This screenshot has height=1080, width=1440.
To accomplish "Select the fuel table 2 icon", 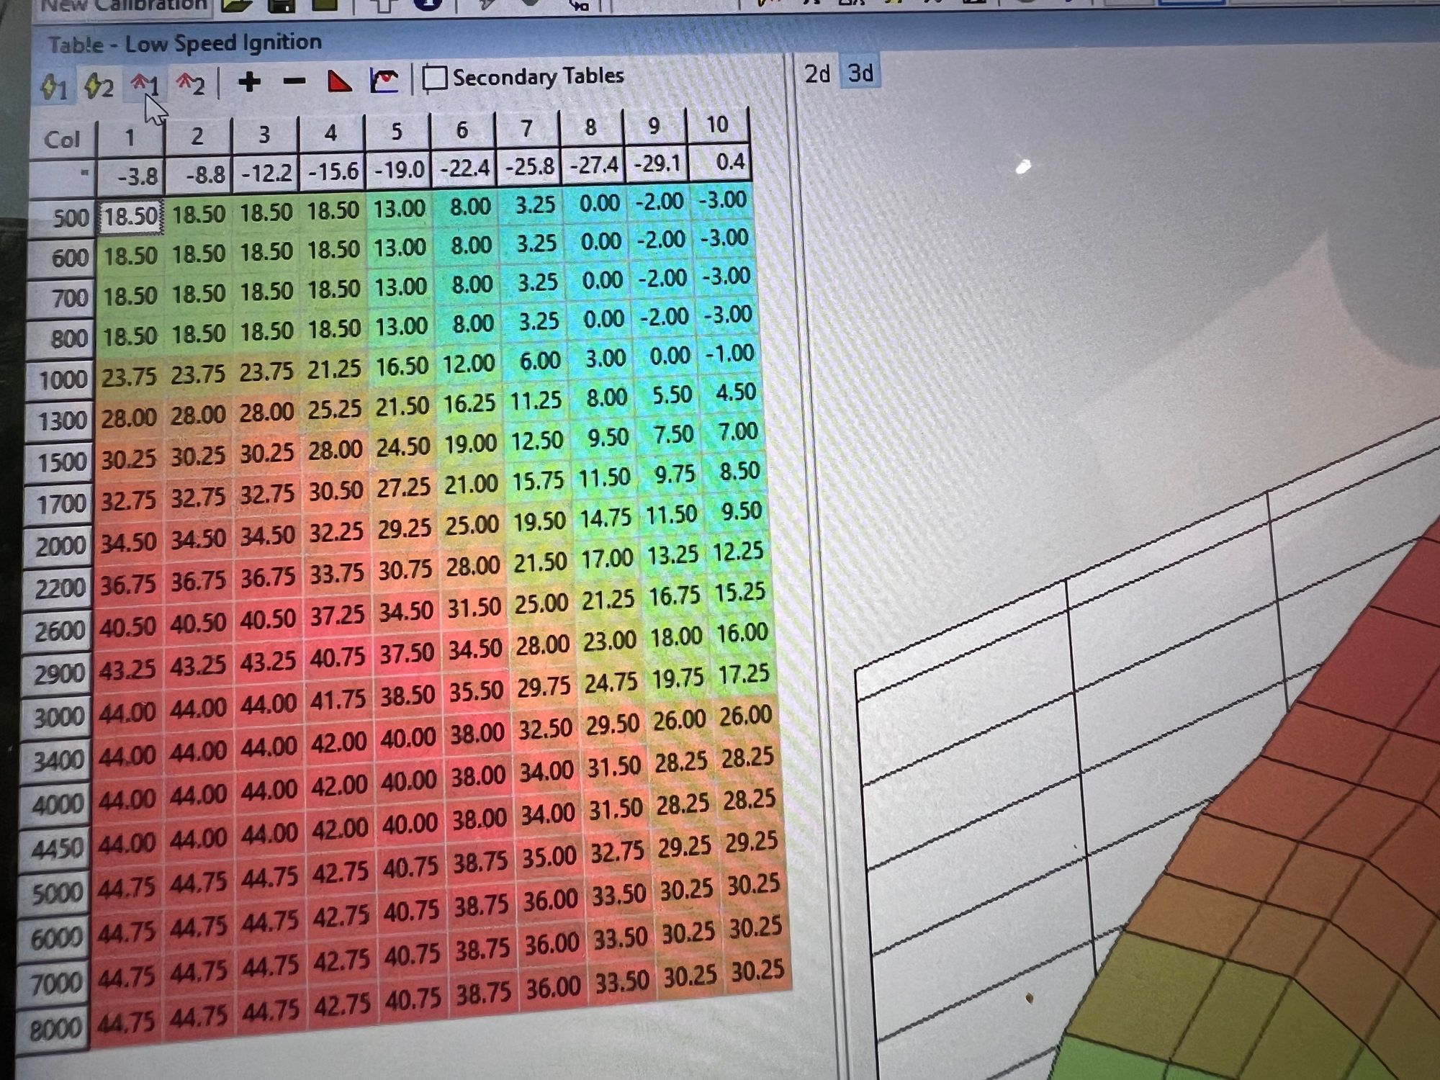I will [x=99, y=86].
